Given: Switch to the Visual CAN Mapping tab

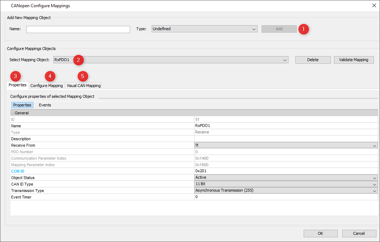Looking at the screenshot, I should (x=84, y=86).
